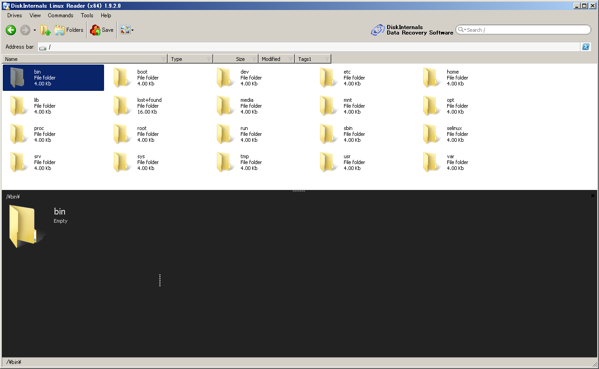This screenshot has width=599, height=369.
Task: Open the Size column filter
Action: coord(255,59)
